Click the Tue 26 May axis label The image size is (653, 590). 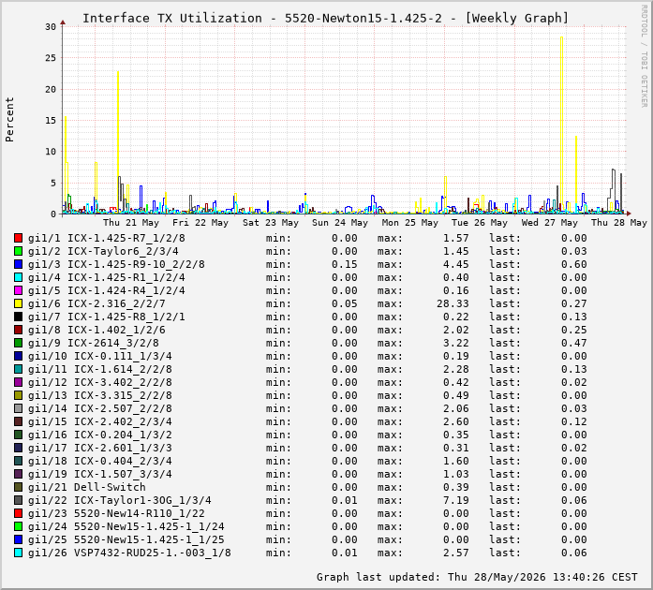[480, 223]
